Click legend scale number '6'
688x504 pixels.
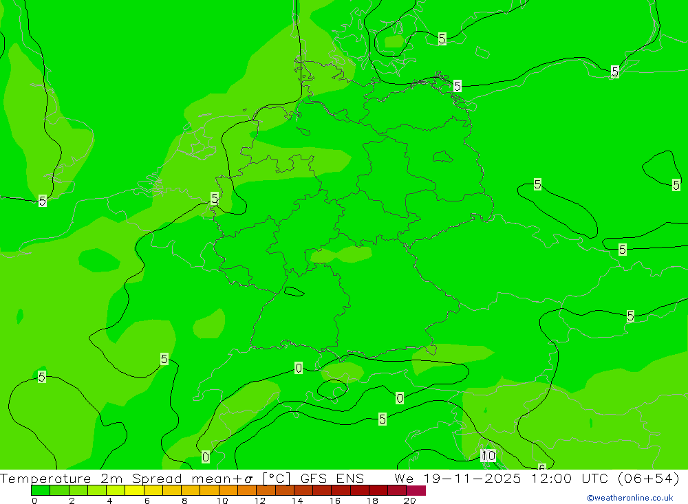[x=147, y=501]
